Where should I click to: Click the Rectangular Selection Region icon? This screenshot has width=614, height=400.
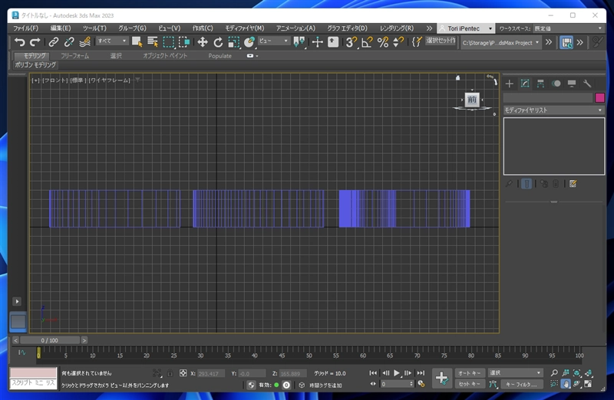tap(168, 42)
